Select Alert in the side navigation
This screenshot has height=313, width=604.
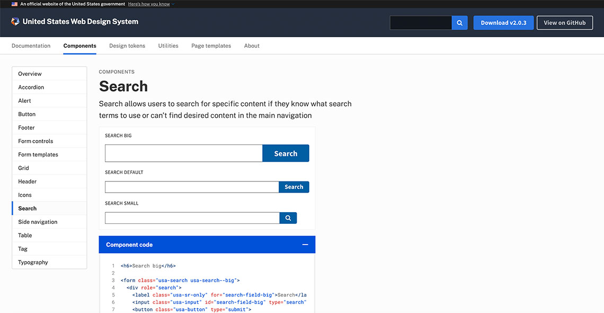[x=49, y=101]
